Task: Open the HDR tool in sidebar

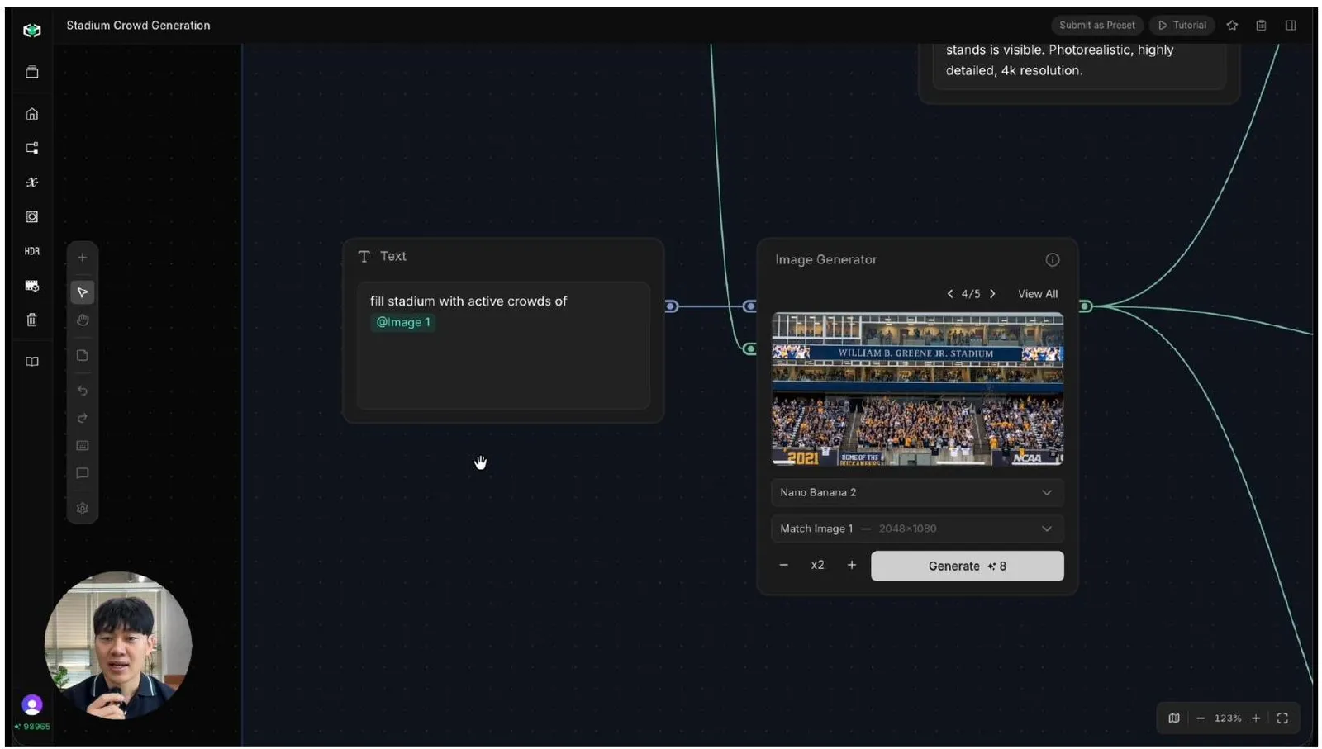Action: (32, 251)
